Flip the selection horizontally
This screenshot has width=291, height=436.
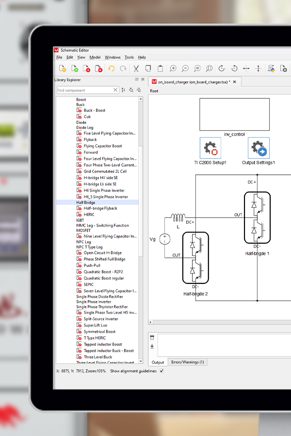(246, 68)
